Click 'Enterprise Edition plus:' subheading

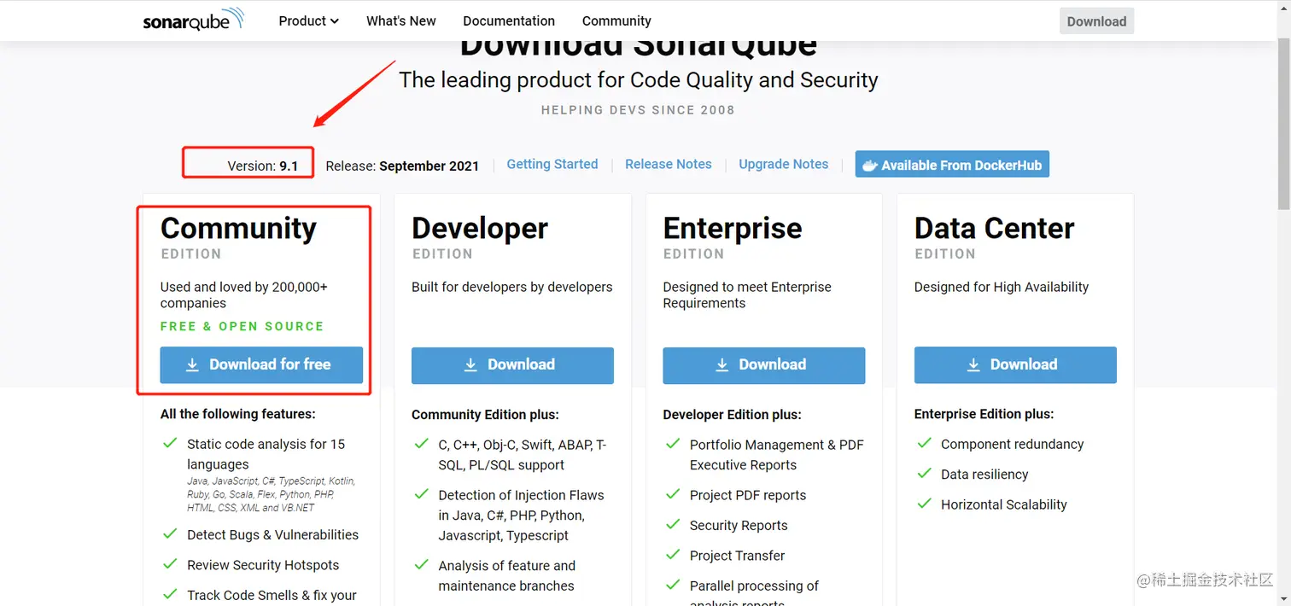pos(984,414)
